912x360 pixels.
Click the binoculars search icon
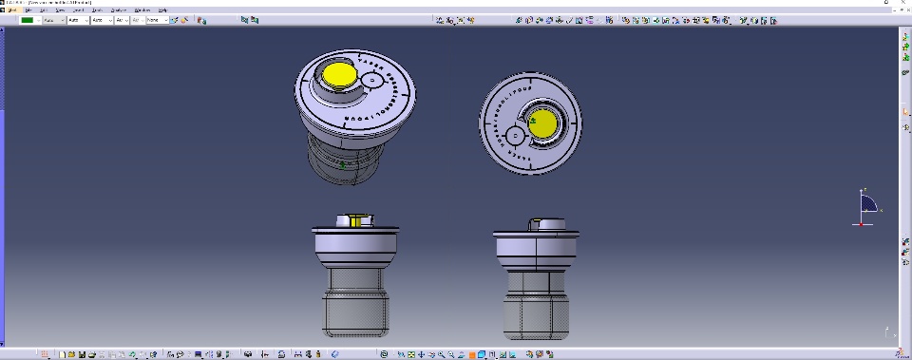click(x=248, y=354)
